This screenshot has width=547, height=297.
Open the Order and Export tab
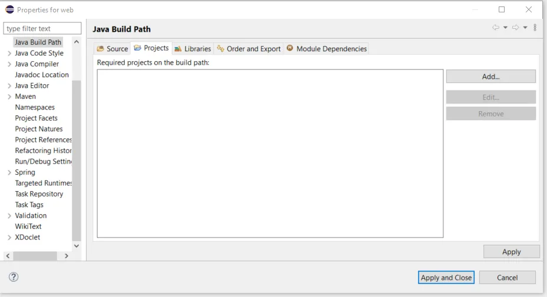pyautogui.click(x=248, y=49)
